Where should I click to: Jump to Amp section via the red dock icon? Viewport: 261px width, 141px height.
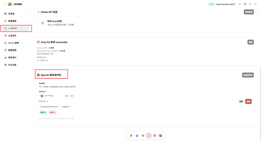pyautogui.click(x=155, y=135)
